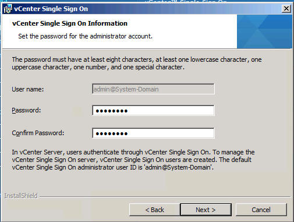This screenshot has width=294, height=222.
Task: Click the background window title behind the dialog
Action: (186, 1)
